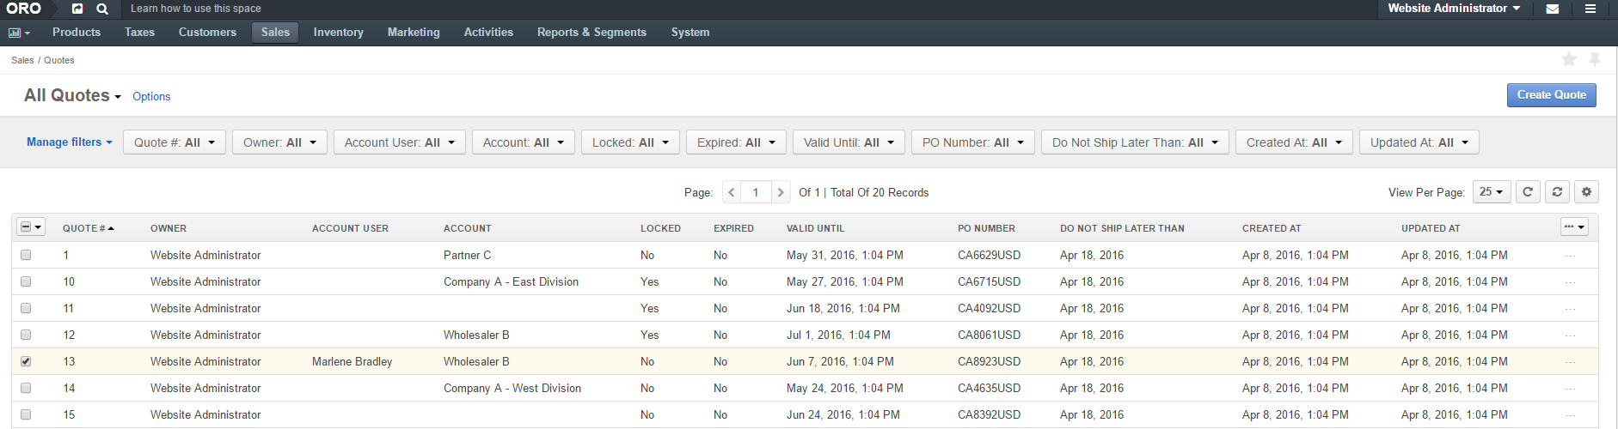Screen dimensions: 1618x429
Task: Open row actions for quote 11
Action: 1571,309
